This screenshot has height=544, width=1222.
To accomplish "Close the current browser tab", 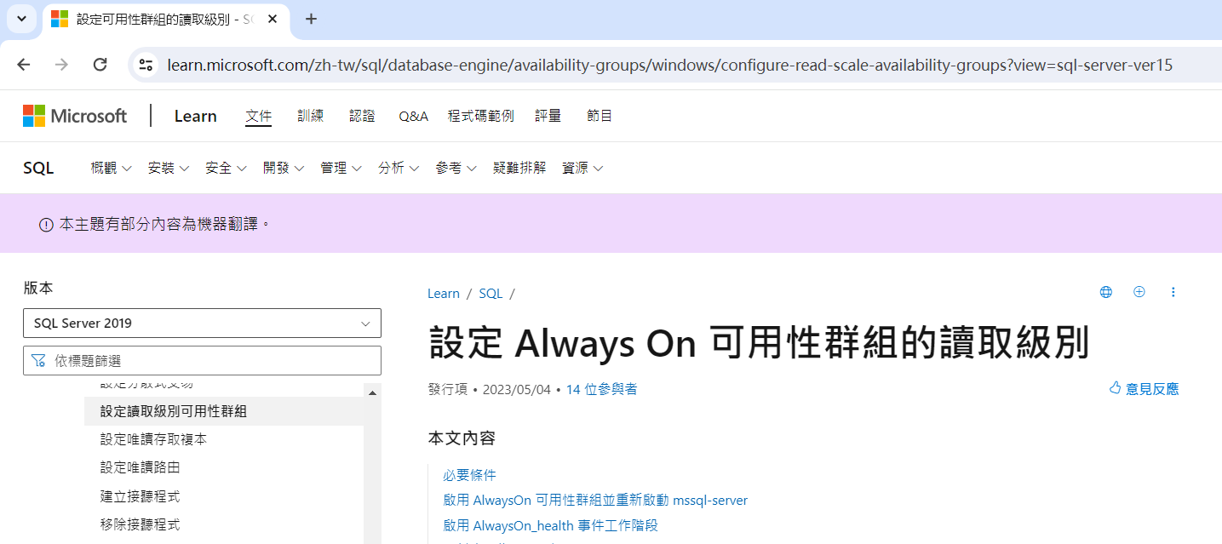I will [273, 18].
